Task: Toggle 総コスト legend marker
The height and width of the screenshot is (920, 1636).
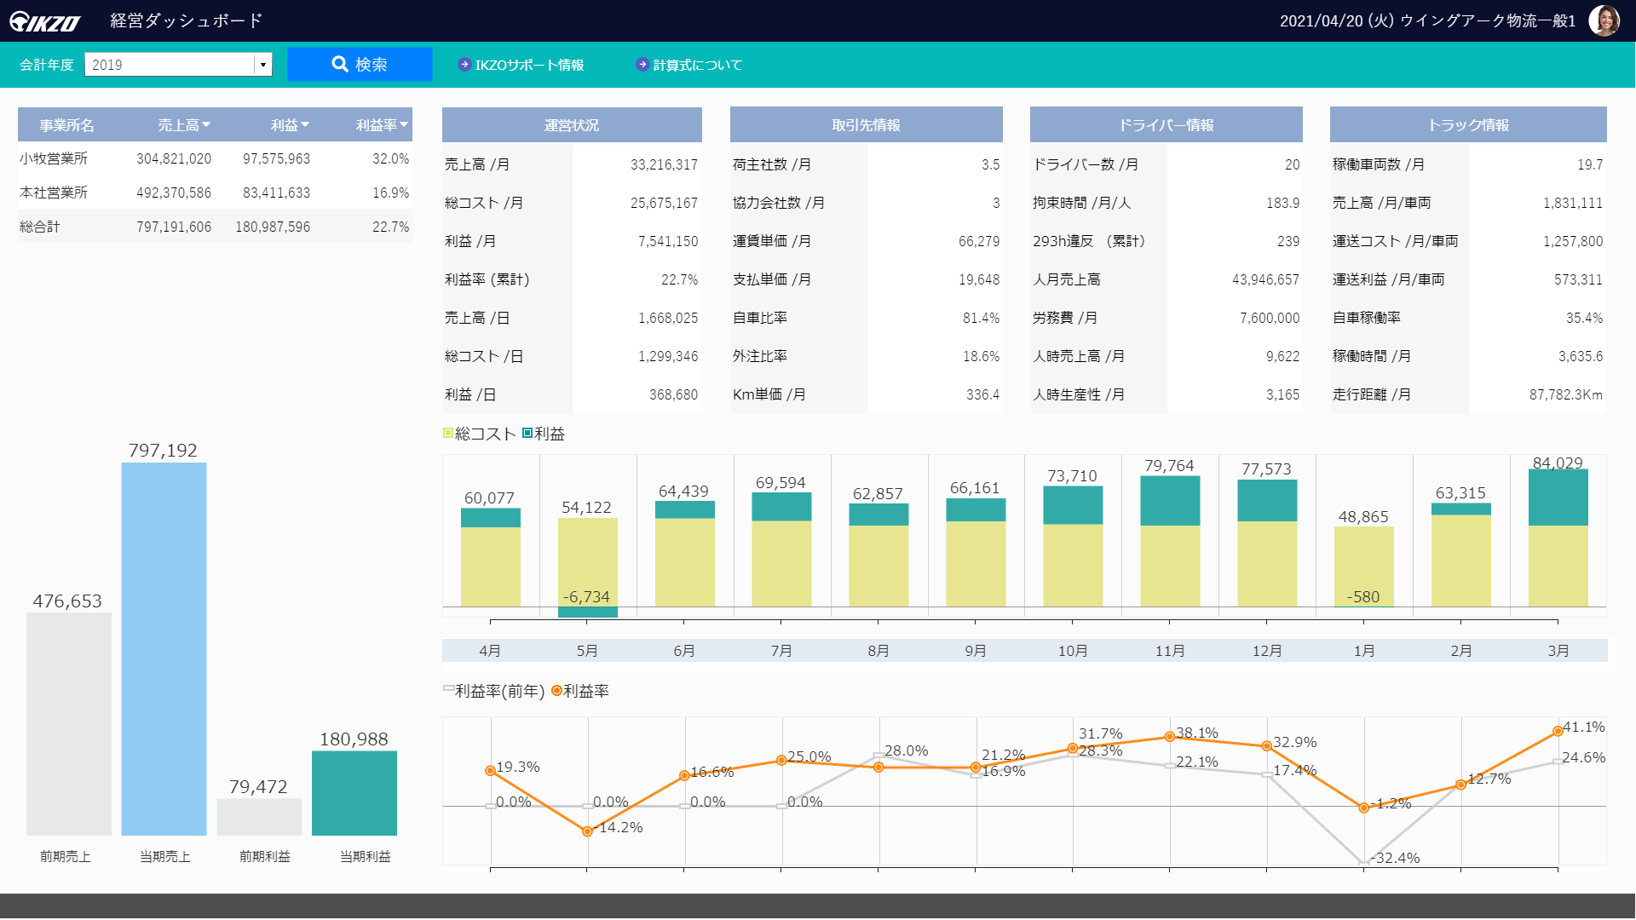Action: (x=448, y=434)
